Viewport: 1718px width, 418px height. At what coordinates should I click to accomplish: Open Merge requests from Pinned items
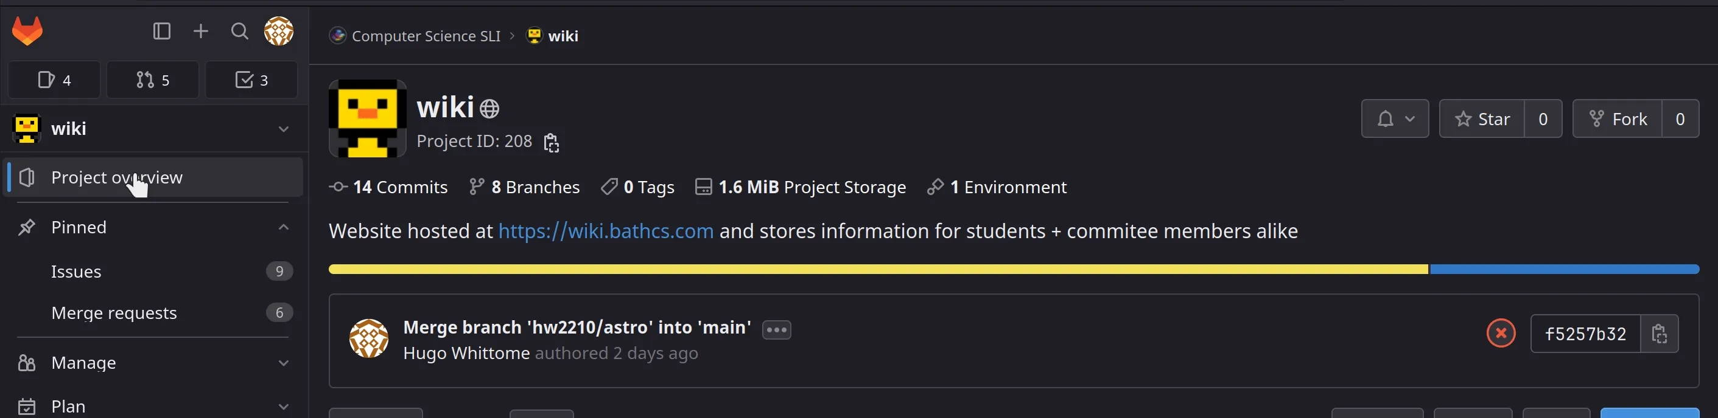pyautogui.click(x=114, y=312)
